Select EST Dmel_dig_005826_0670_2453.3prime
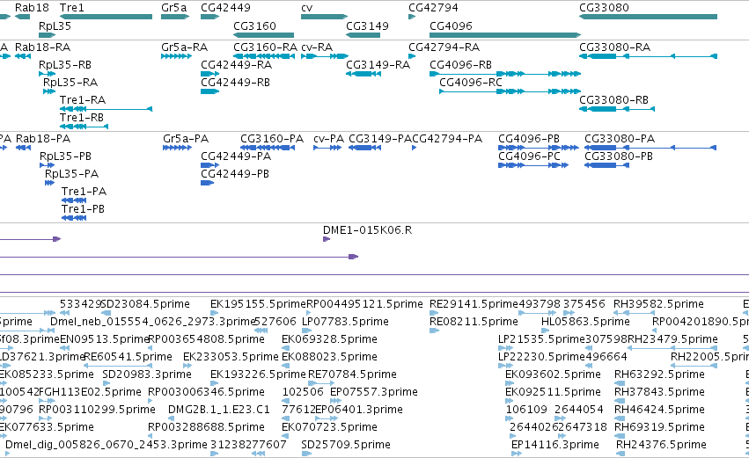Viewport: 749px width, 458px height. click(106, 445)
